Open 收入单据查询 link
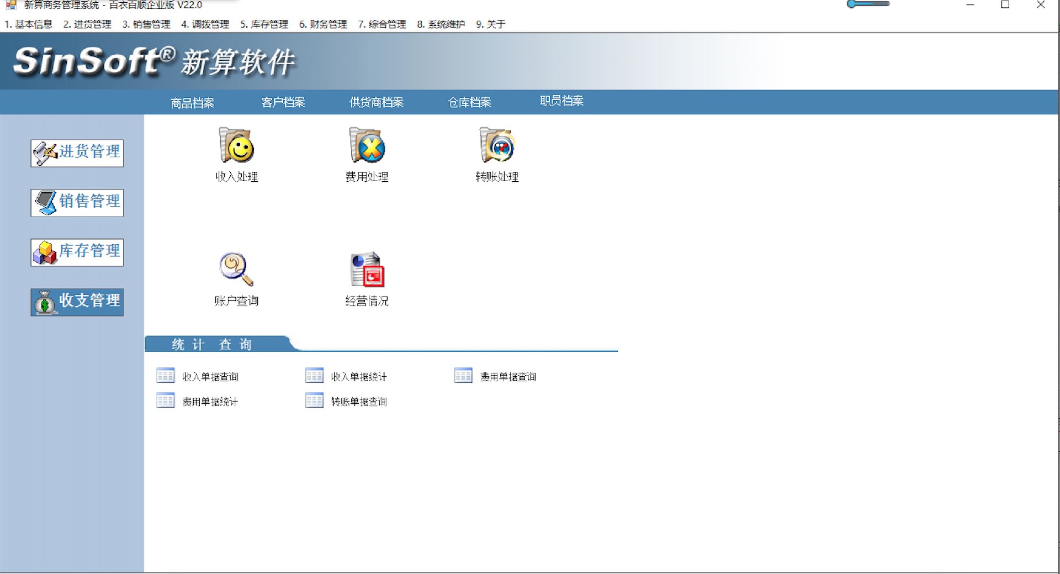Screen dimensions: 1060x574 [210, 377]
